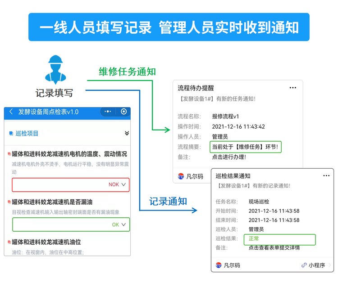Image resolution: width=338 pixels, height=287 pixels.
Task: Open the mini program three-dots capsule menu
Action: point(108,112)
